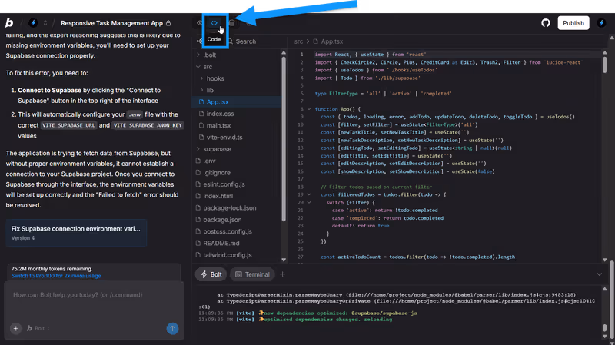The width and height of the screenshot is (615, 345).
Task: Open vite-env.d.ts file
Action: (224, 138)
